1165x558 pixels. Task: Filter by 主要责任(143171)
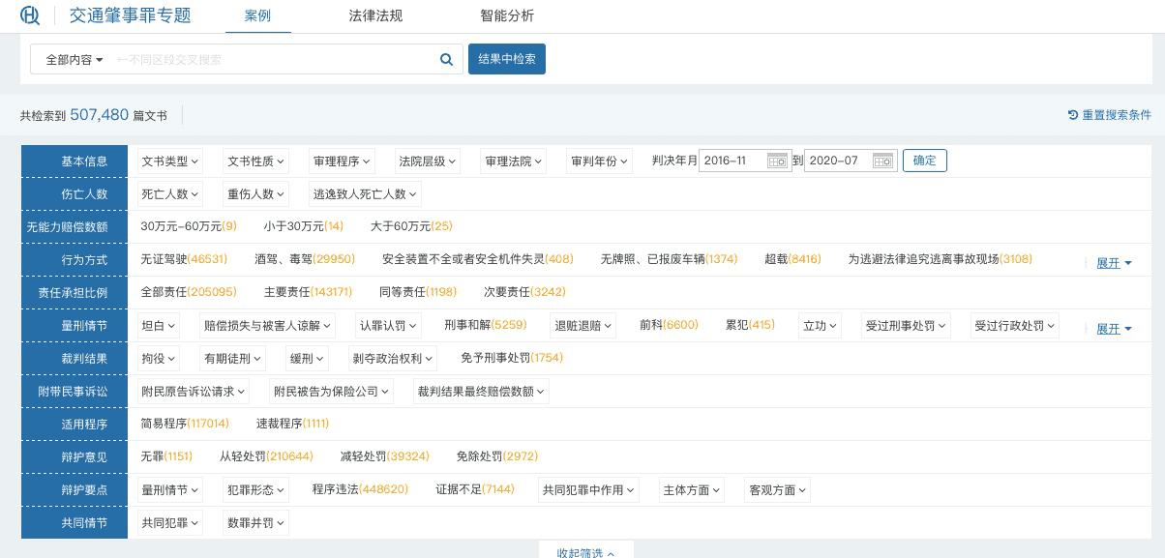[x=308, y=292]
